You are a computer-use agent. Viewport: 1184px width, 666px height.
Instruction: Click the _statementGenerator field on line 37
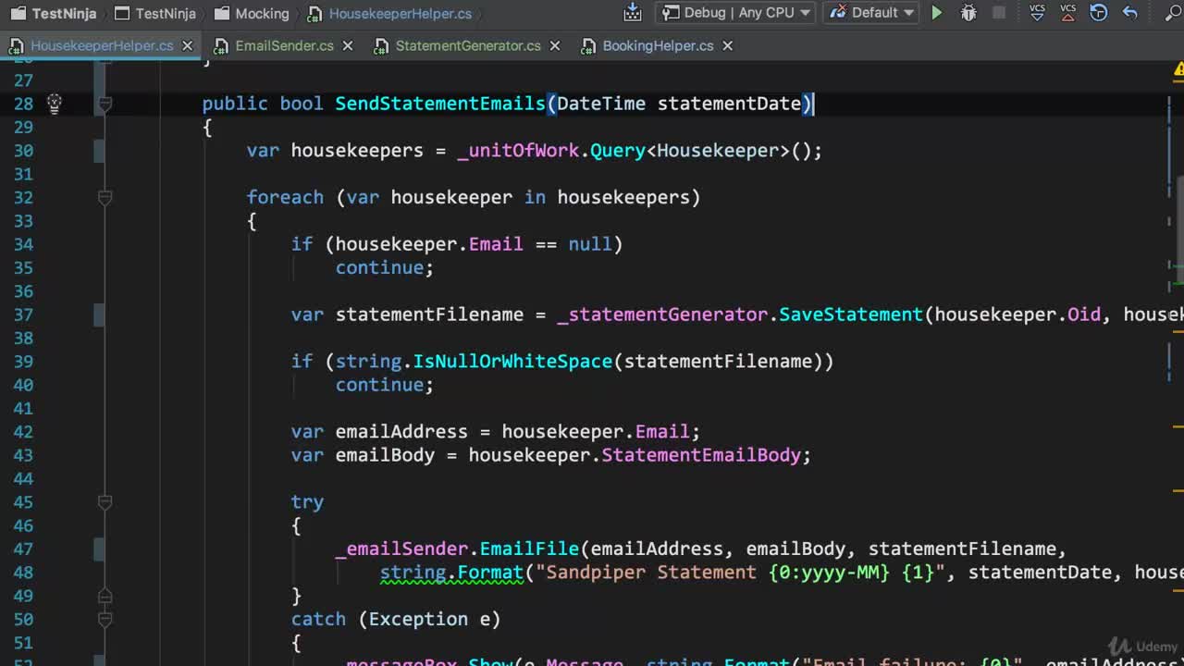662,314
